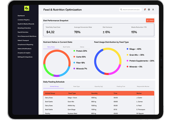The height and width of the screenshot is (120, 172).
Task: Click worker name M. Nguyen
Action: click(x=140, y=114)
